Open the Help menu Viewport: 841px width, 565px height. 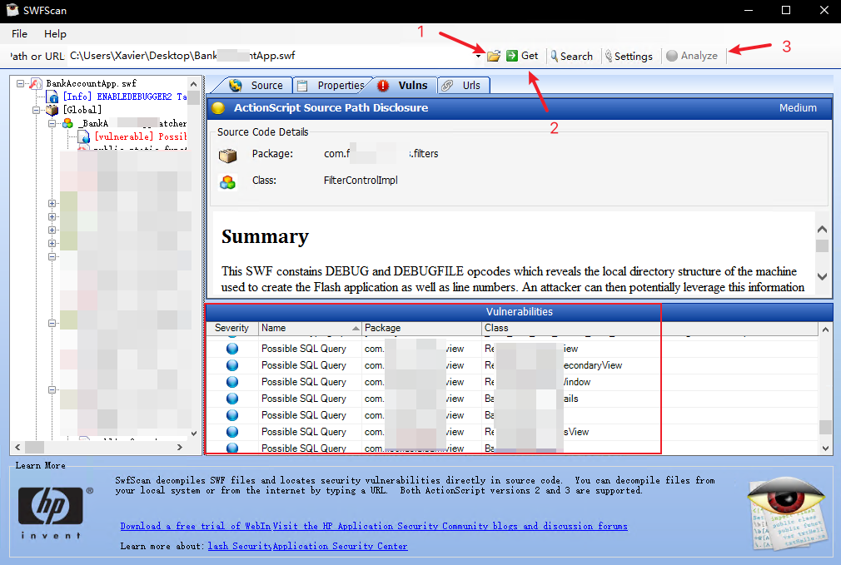(x=55, y=34)
